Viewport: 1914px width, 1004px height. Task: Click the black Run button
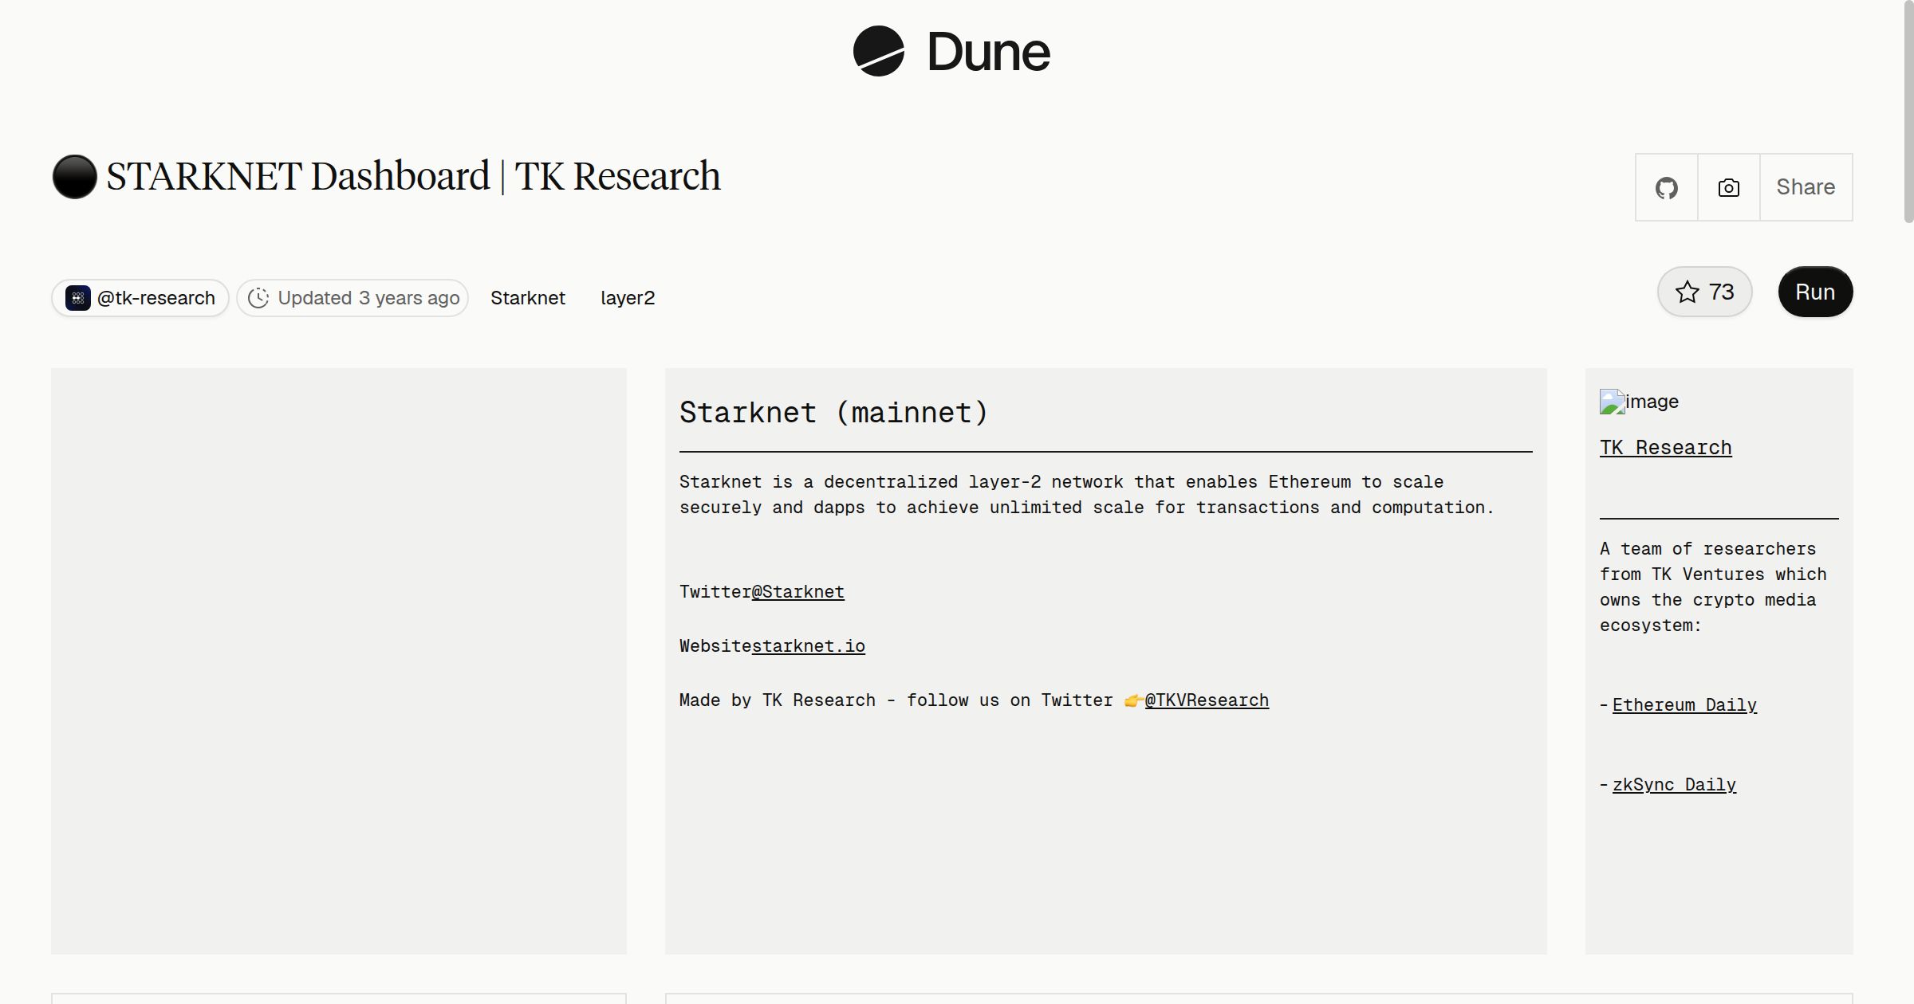(x=1815, y=292)
